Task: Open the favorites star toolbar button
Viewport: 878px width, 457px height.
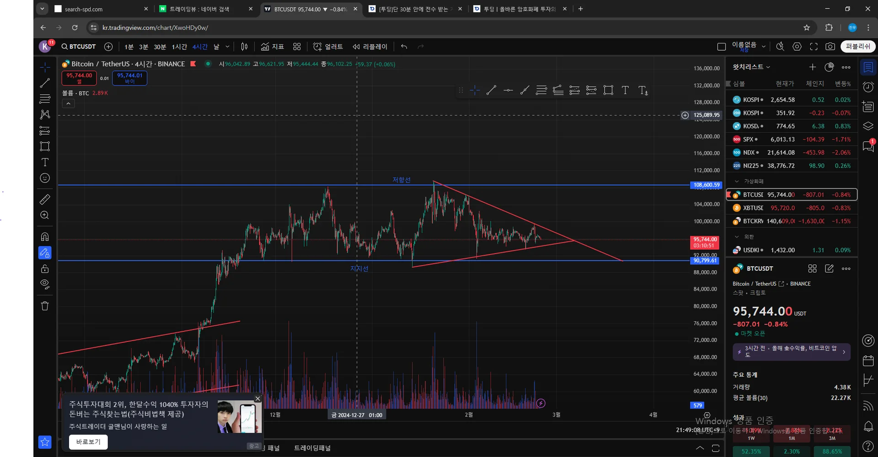Action: [45, 442]
